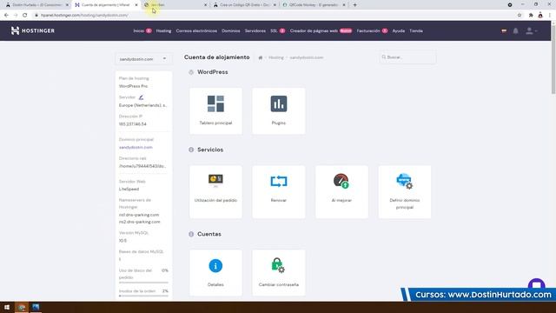
Task: Open the chat support bubble
Action: coord(536,283)
